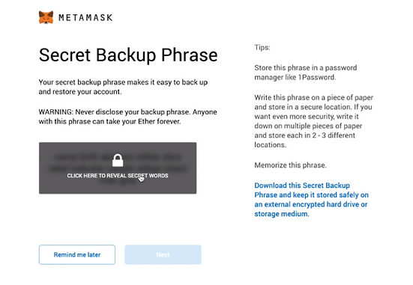Click the Secret Backup Phrase heading
This screenshot has width=413, height=285.
(128, 55)
